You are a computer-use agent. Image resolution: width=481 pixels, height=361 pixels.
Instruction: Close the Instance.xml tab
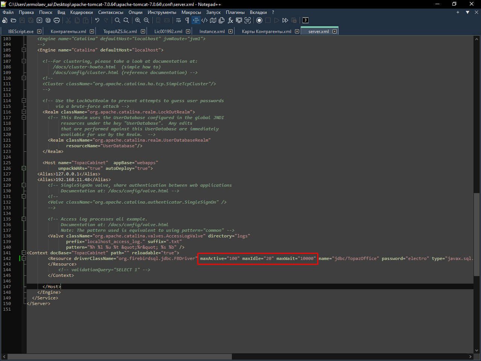point(230,32)
